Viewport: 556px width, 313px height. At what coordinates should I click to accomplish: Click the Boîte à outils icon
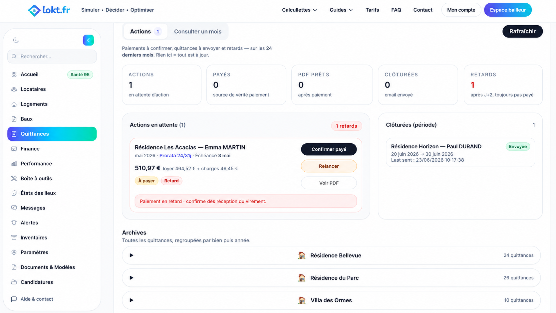(14, 179)
